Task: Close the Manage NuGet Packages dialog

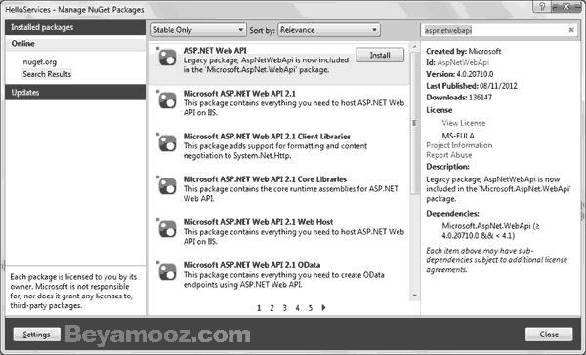Action: coord(549,335)
